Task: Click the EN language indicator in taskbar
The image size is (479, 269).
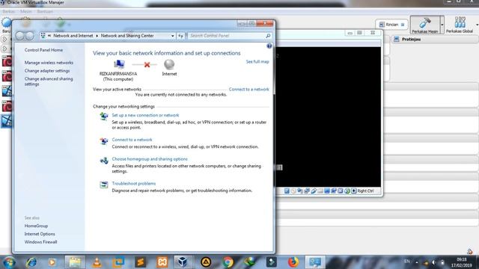Action: 407,262
